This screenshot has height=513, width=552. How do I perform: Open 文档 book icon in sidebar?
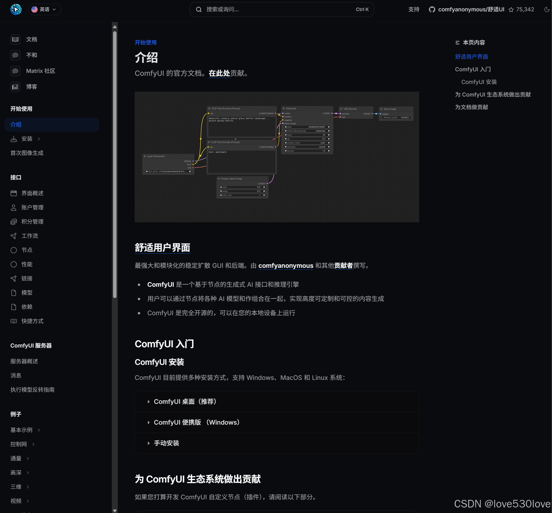(15, 39)
